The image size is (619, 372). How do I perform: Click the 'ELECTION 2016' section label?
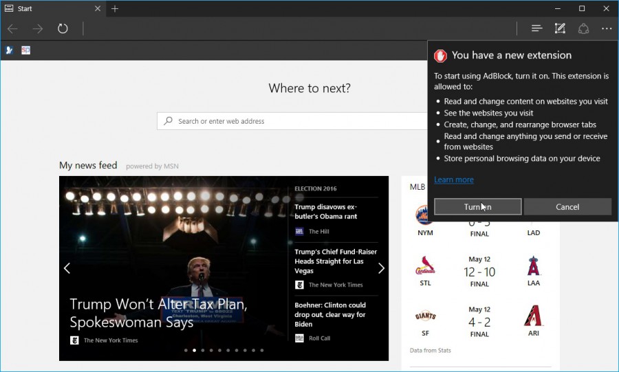click(x=316, y=188)
